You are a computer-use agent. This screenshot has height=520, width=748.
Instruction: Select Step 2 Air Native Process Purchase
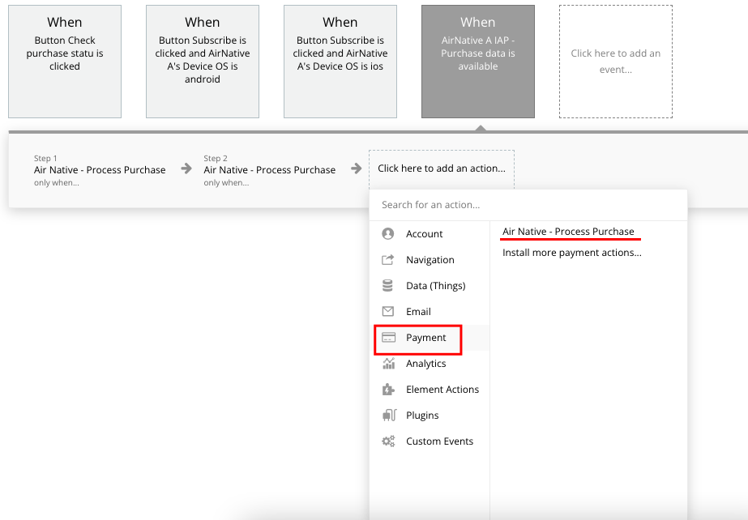pyautogui.click(x=269, y=170)
